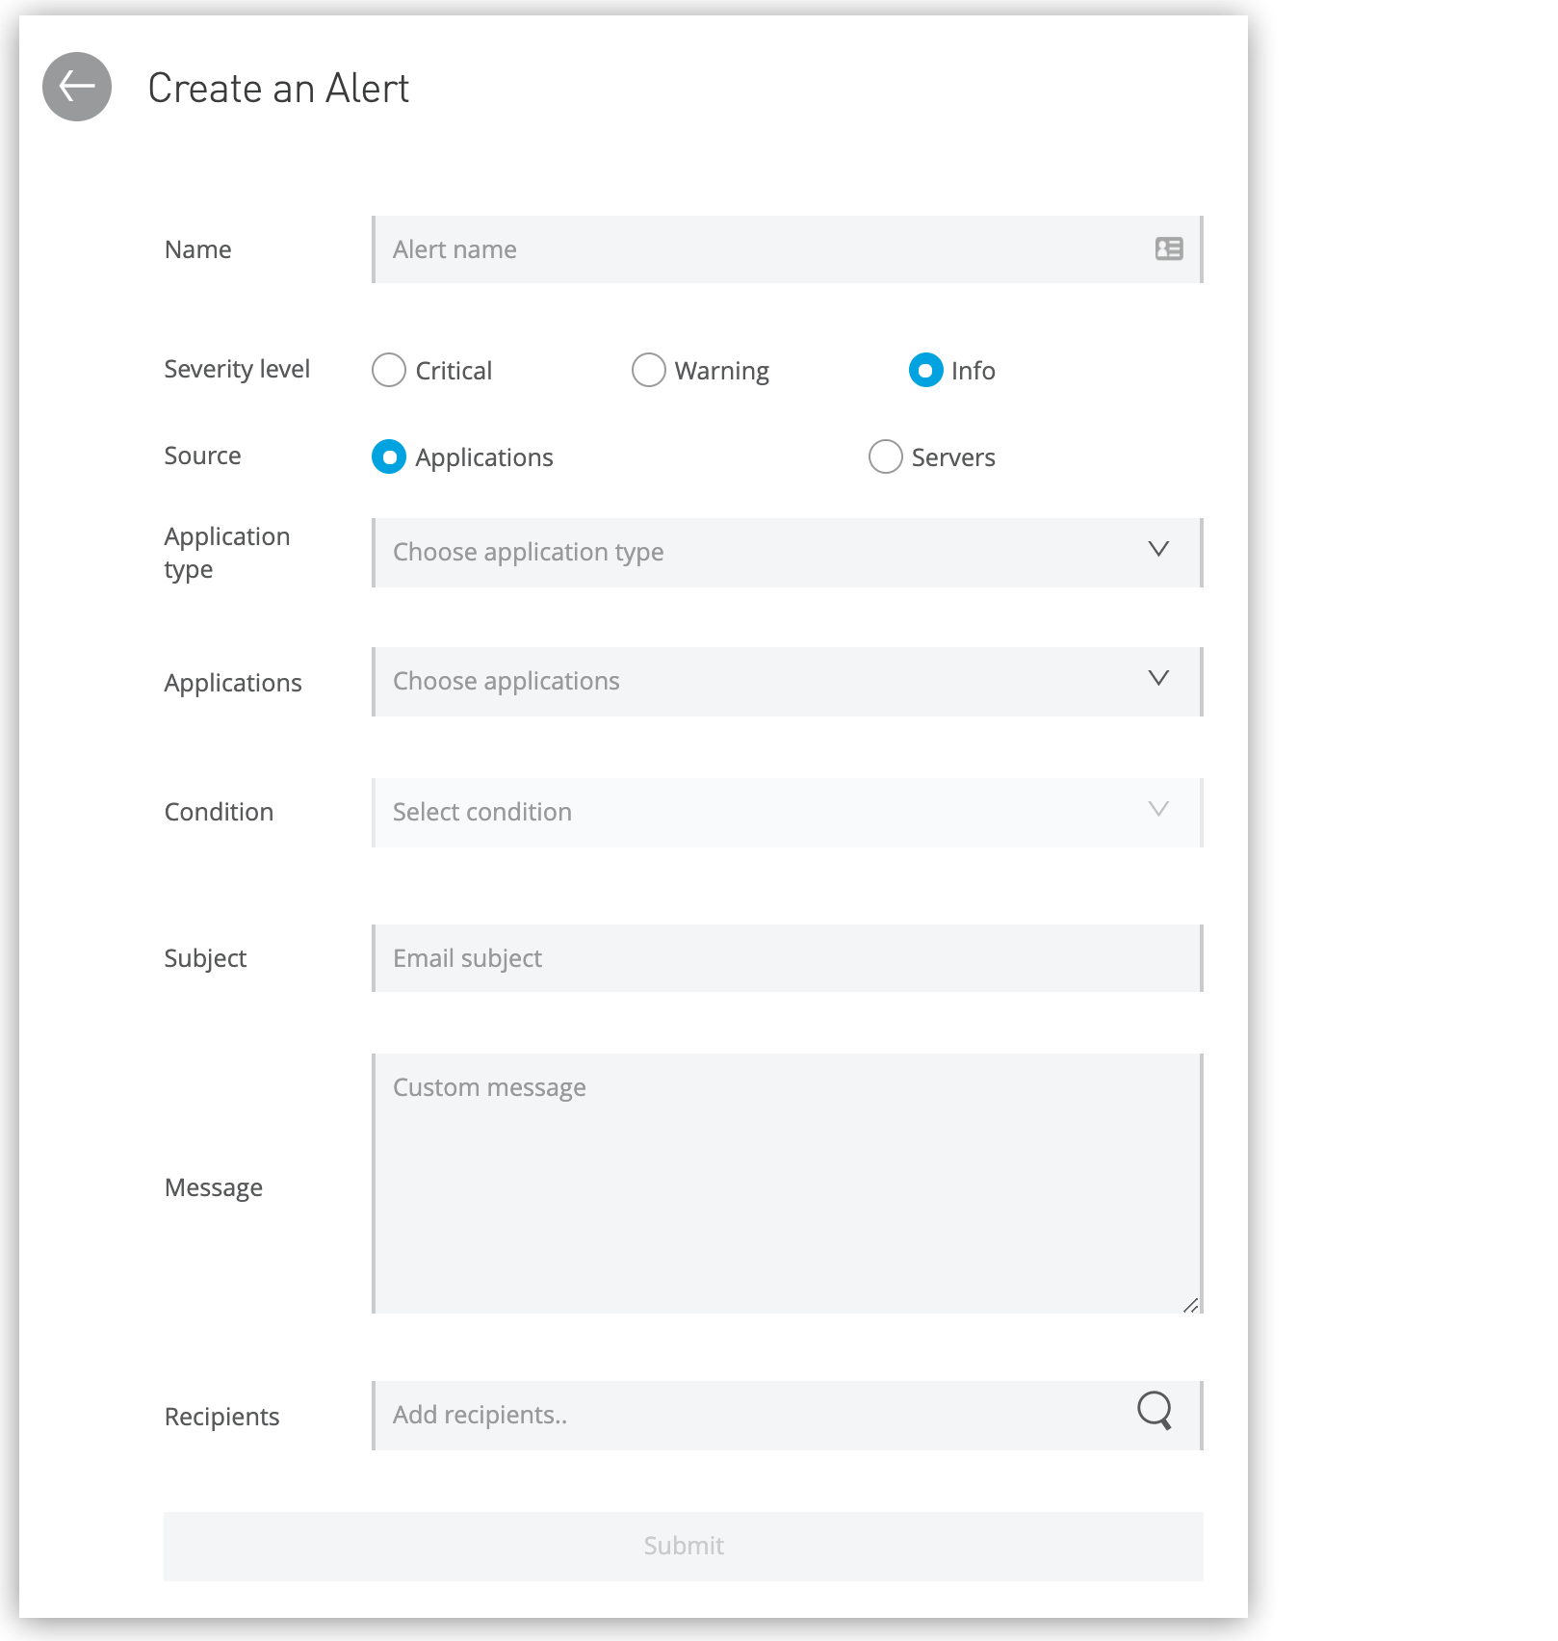Select Warning severity level
The width and height of the screenshot is (1558, 1641).
click(649, 370)
